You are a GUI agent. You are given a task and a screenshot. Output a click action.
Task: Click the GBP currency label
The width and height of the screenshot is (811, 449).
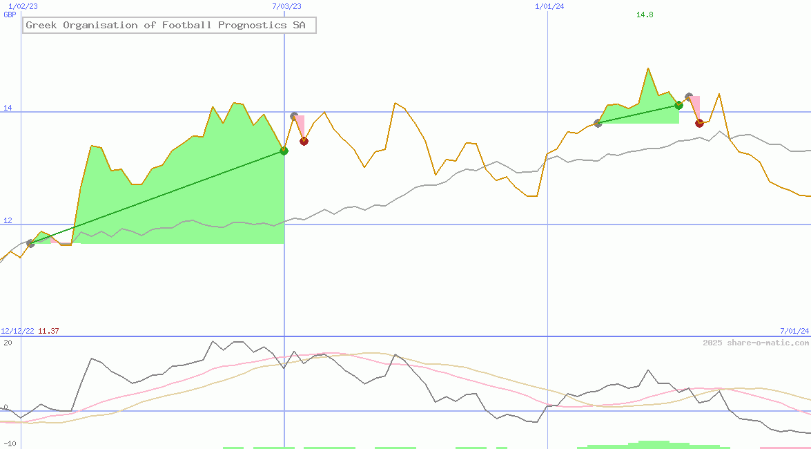coord(10,15)
